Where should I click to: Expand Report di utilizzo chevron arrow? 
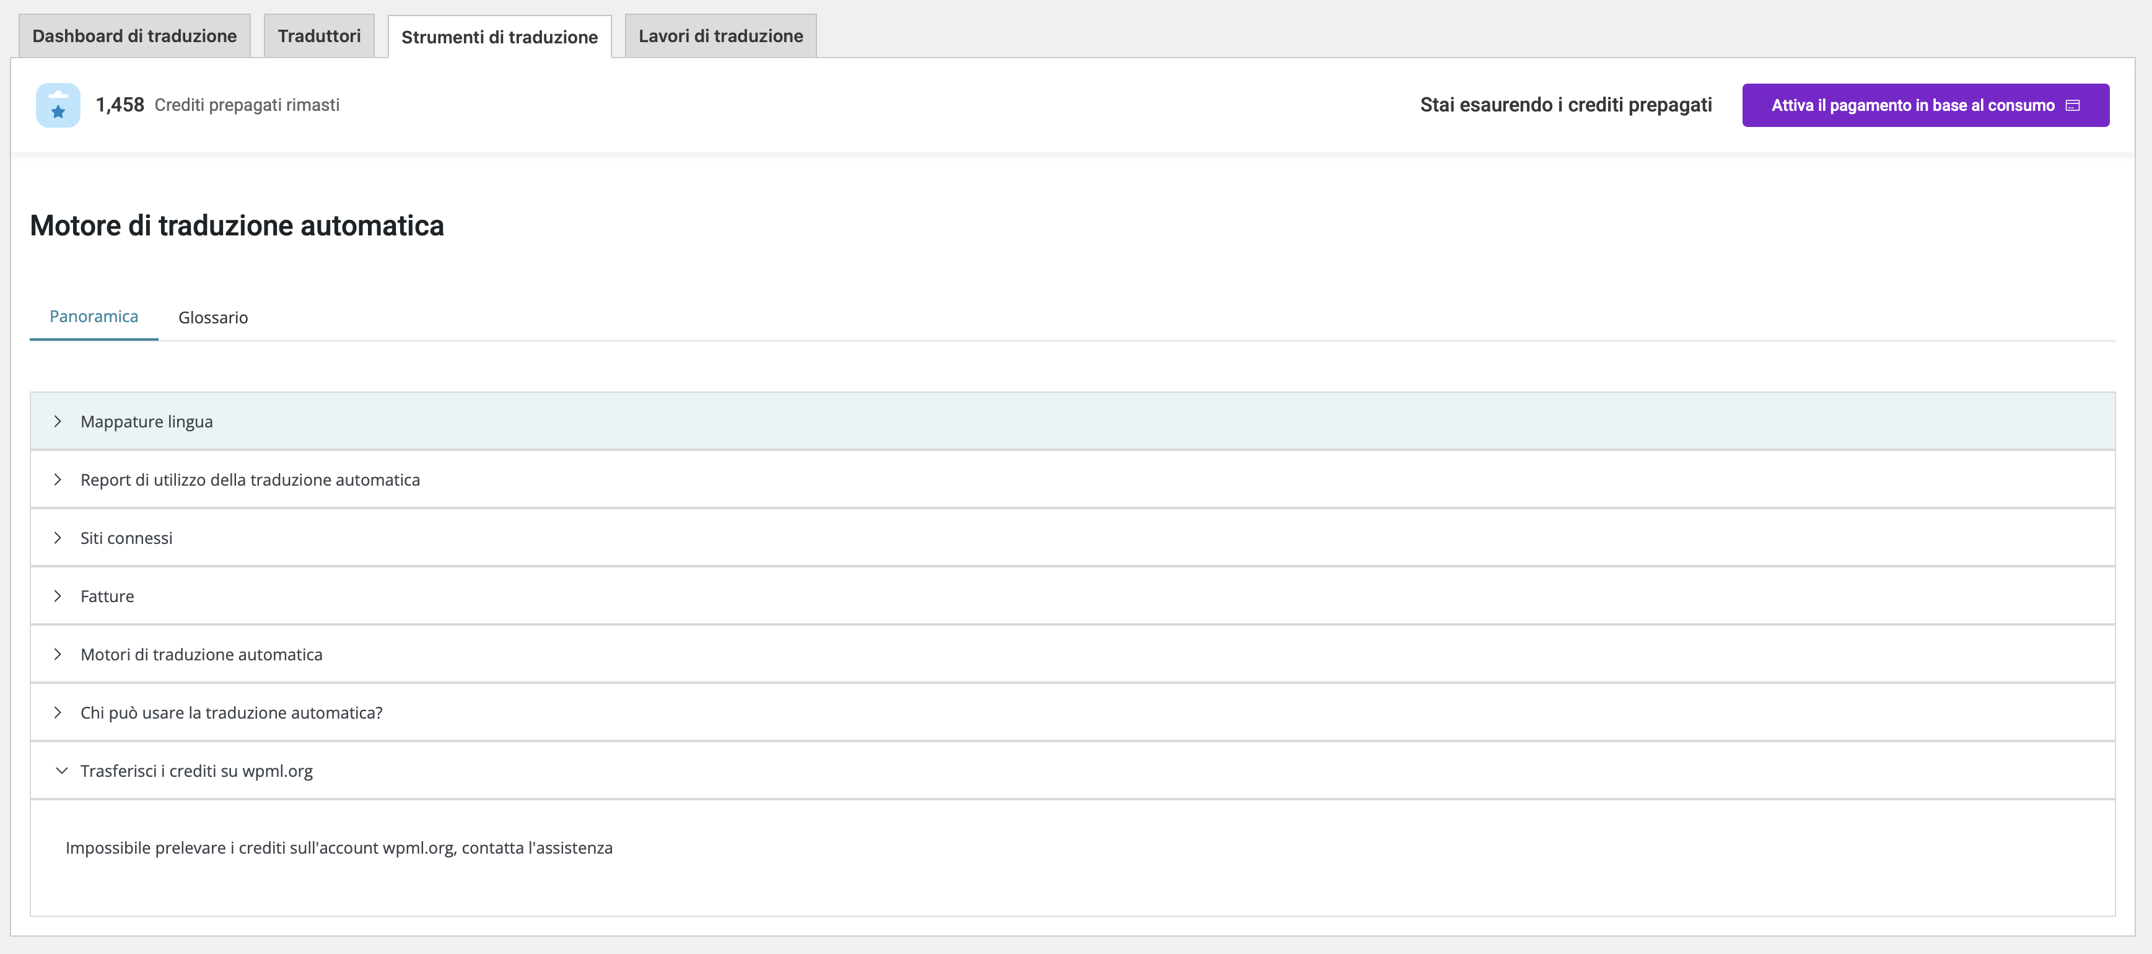point(58,479)
